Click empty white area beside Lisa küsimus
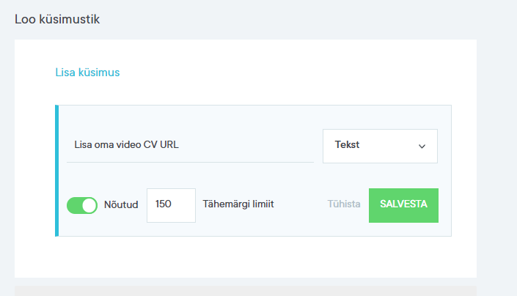The image size is (517, 296). click(293, 73)
